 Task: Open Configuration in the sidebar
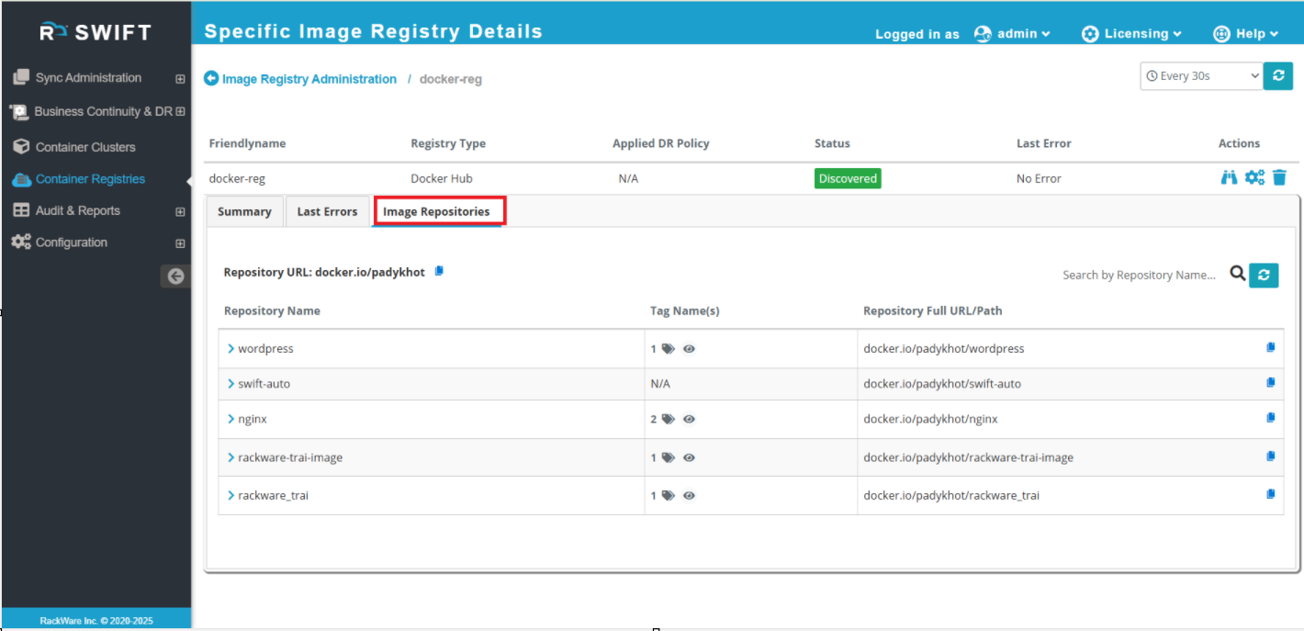pos(72,242)
